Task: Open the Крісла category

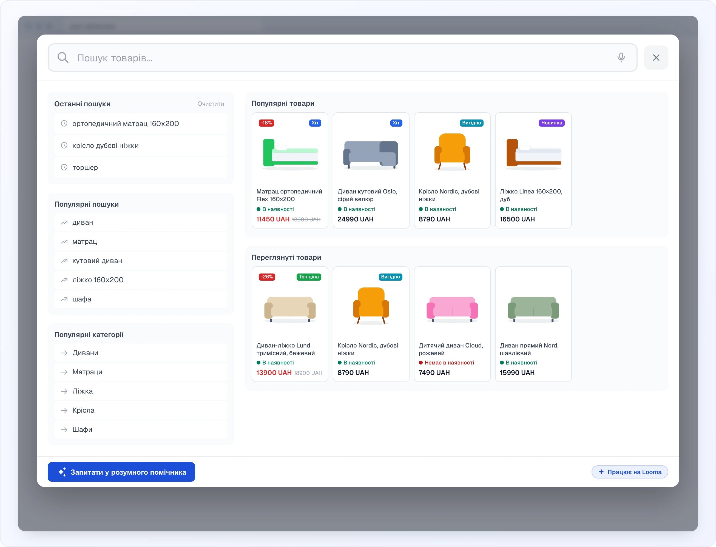Action: (x=141, y=411)
